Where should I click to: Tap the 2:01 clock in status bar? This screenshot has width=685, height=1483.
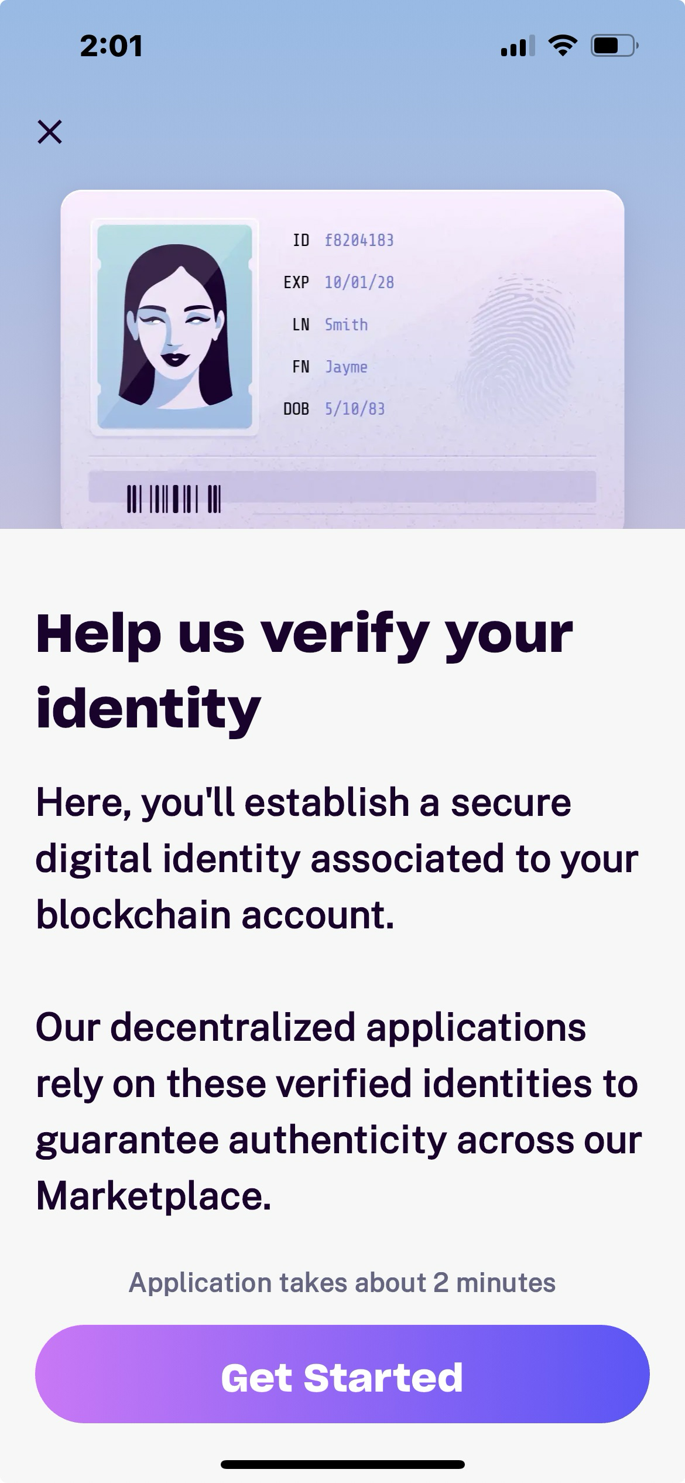[111, 46]
